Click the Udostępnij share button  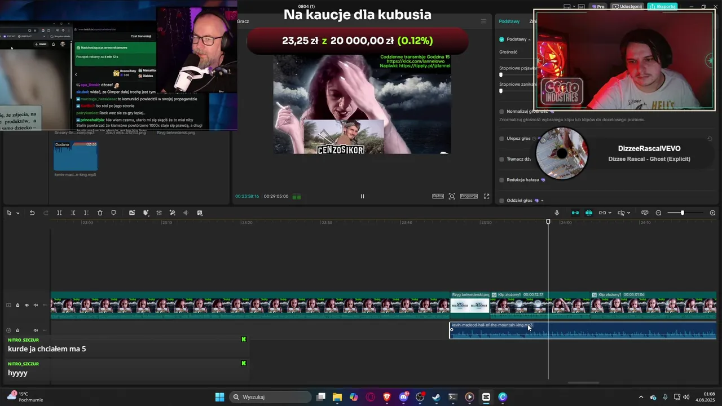click(x=627, y=7)
